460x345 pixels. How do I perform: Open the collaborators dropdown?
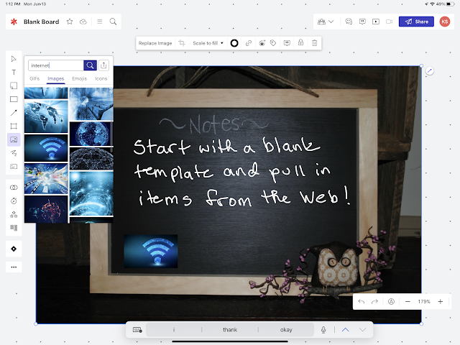(326, 22)
